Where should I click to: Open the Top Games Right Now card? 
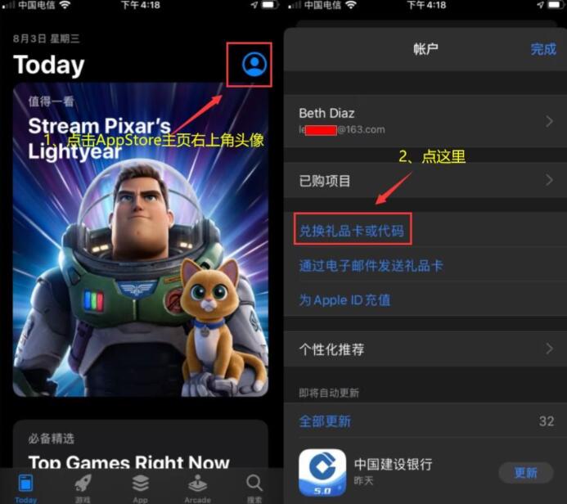pos(141,444)
